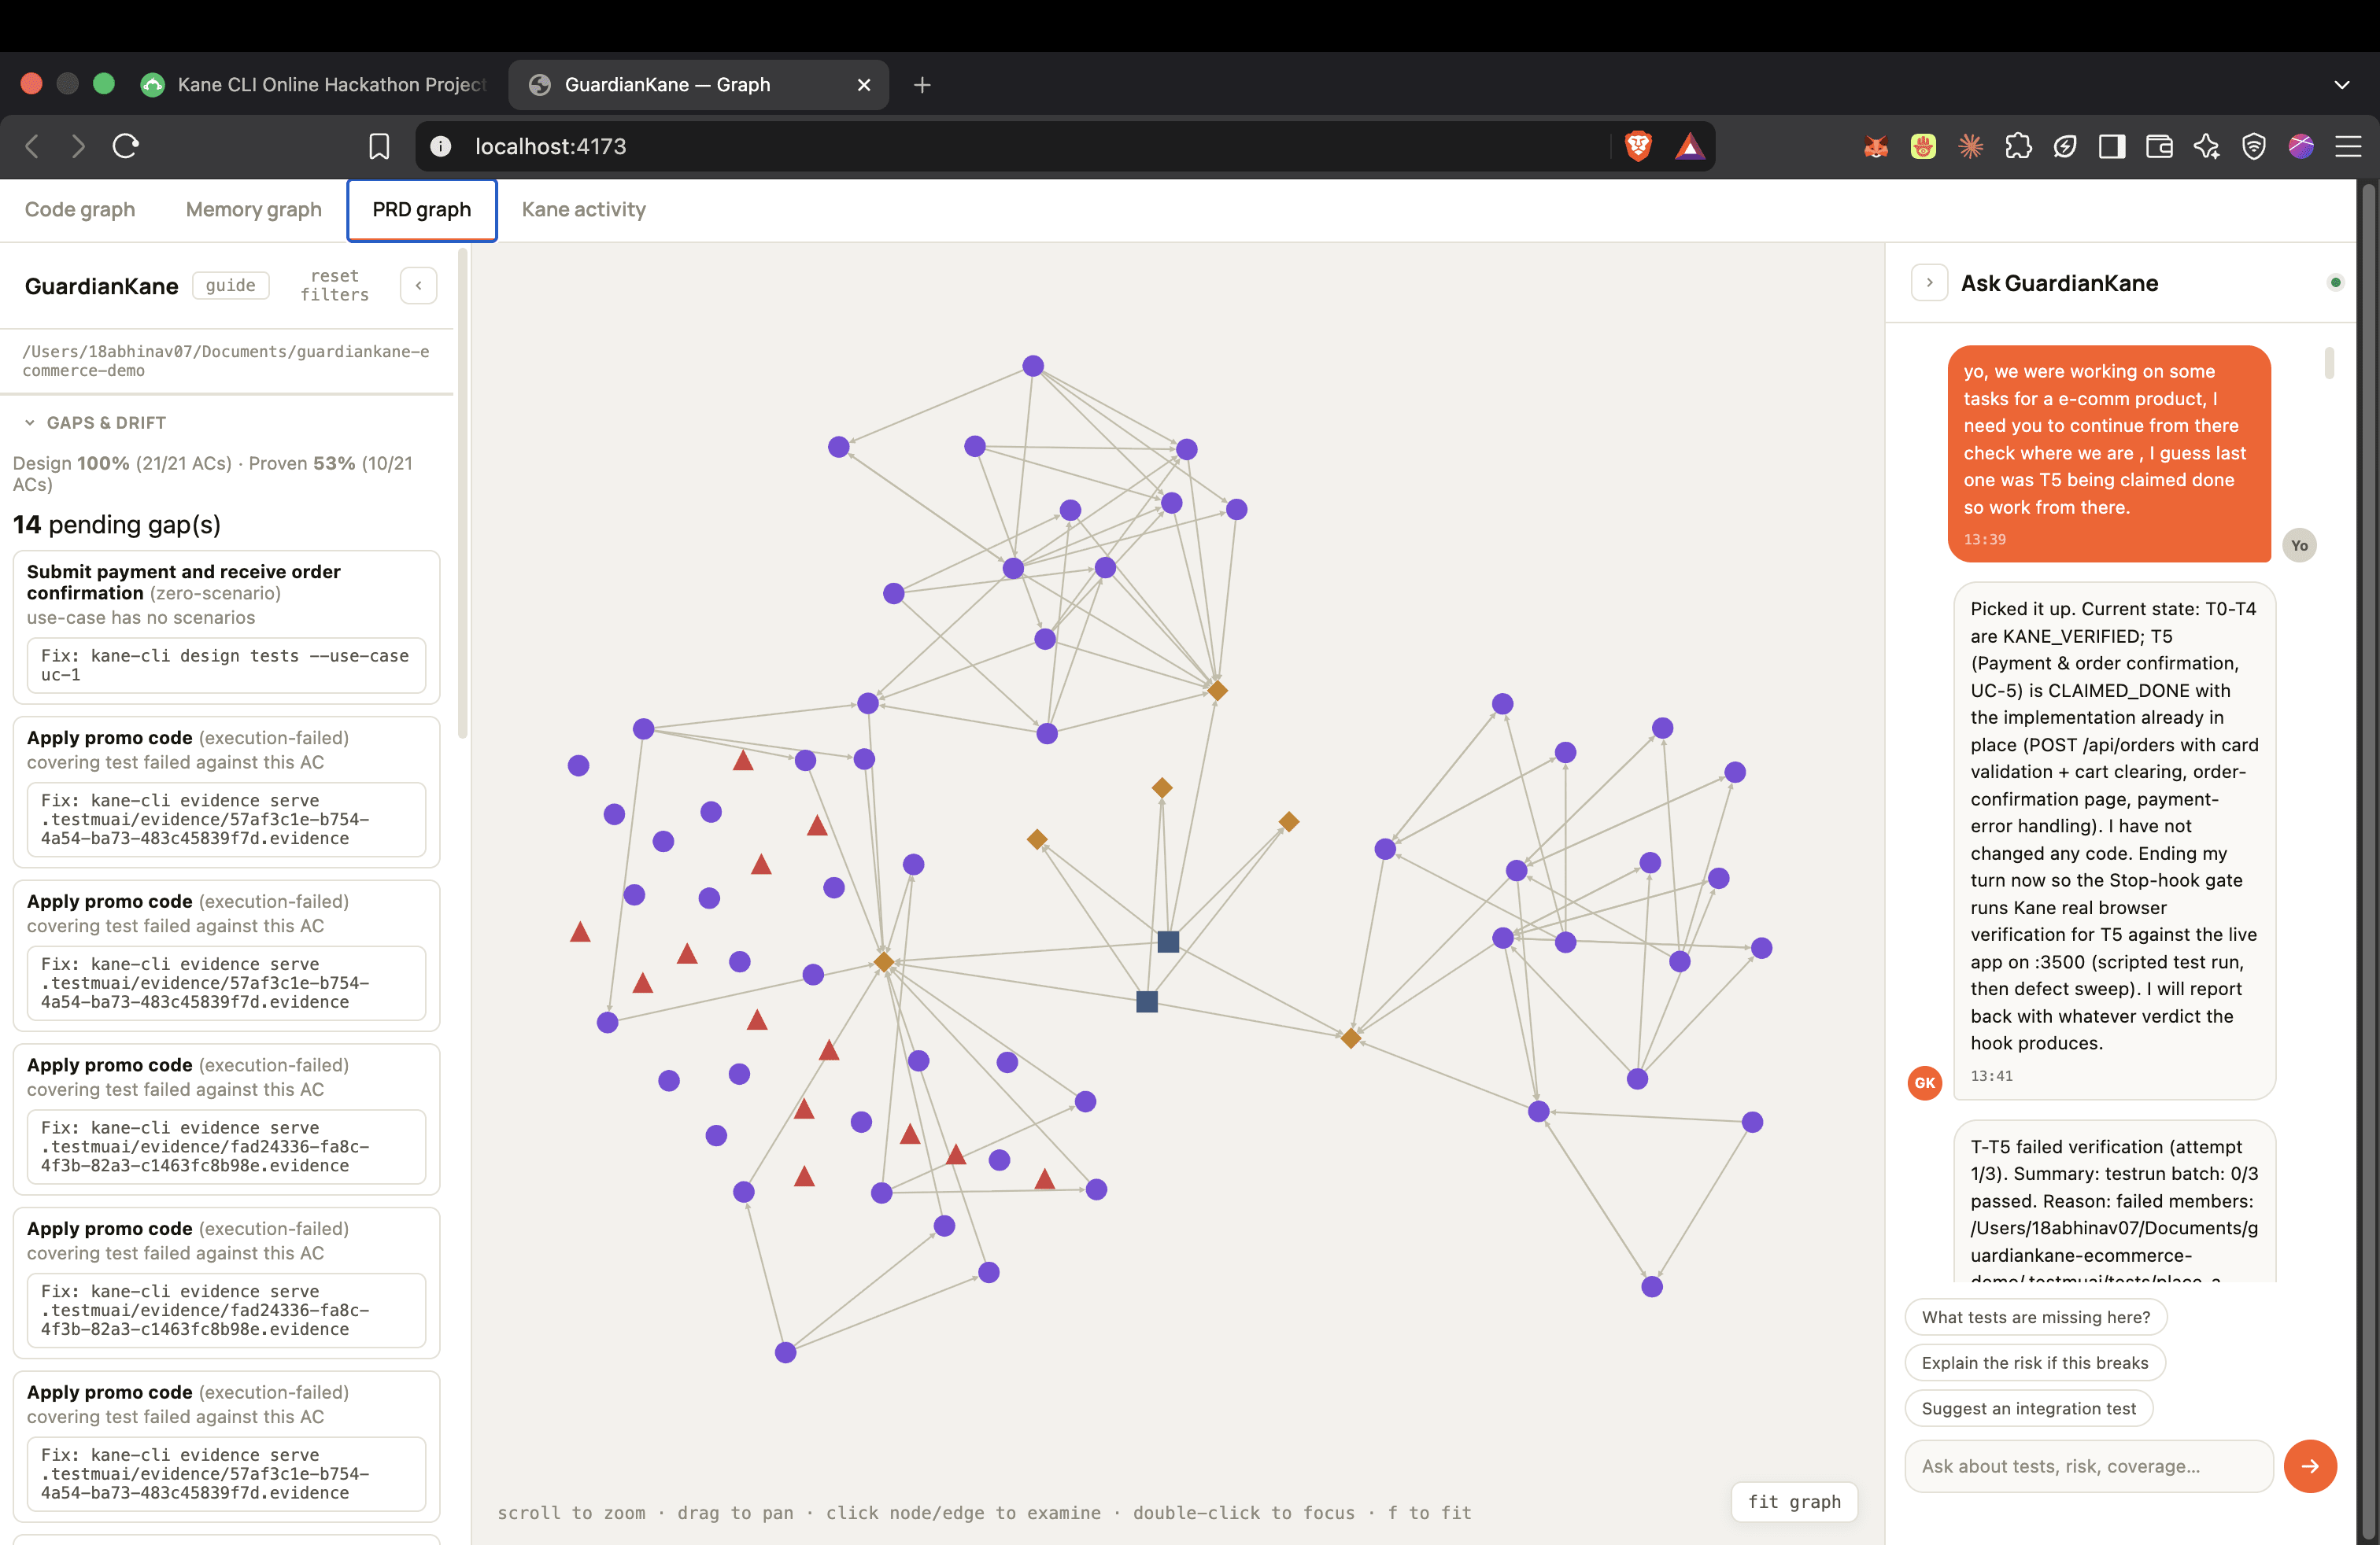Select the lower blue square graph node
This screenshot has height=1545, width=2380.
(x=1147, y=1001)
